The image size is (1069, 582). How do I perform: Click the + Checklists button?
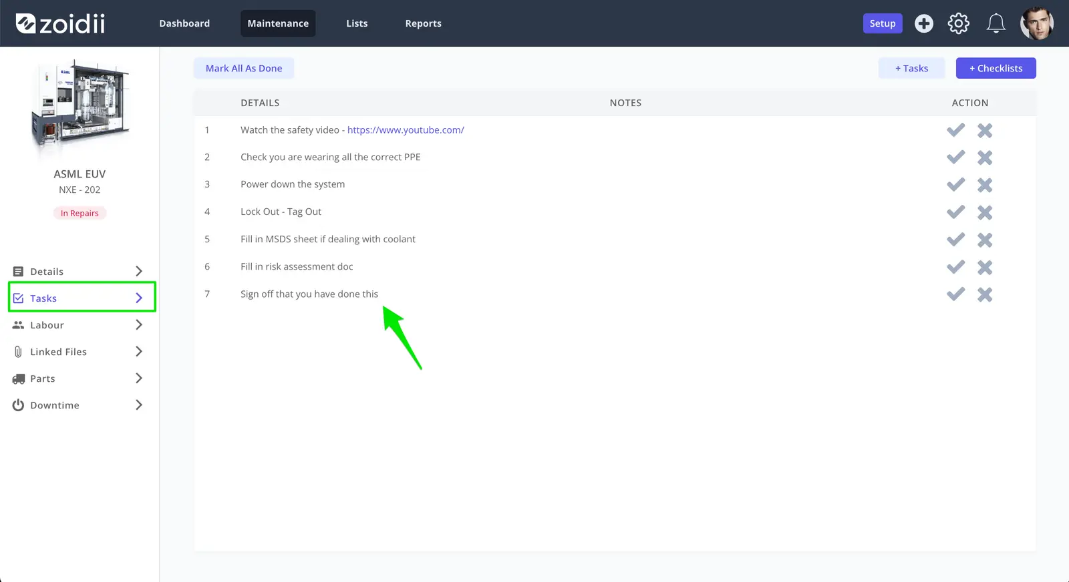(996, 68)
